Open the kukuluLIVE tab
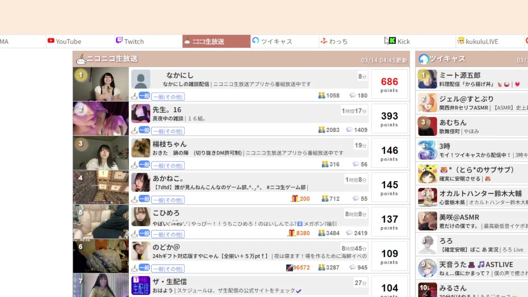This screenshot has height=297, width=528. 490,41
